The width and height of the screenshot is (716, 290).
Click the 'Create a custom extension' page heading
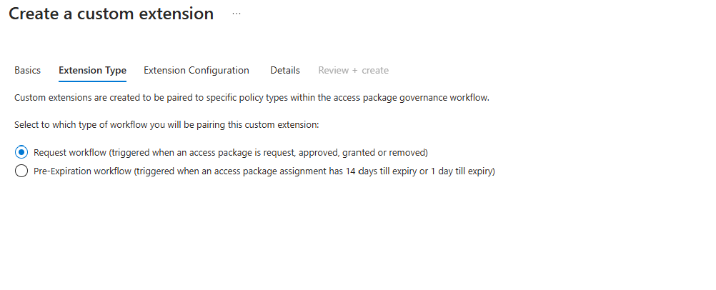tap(111, 14)
